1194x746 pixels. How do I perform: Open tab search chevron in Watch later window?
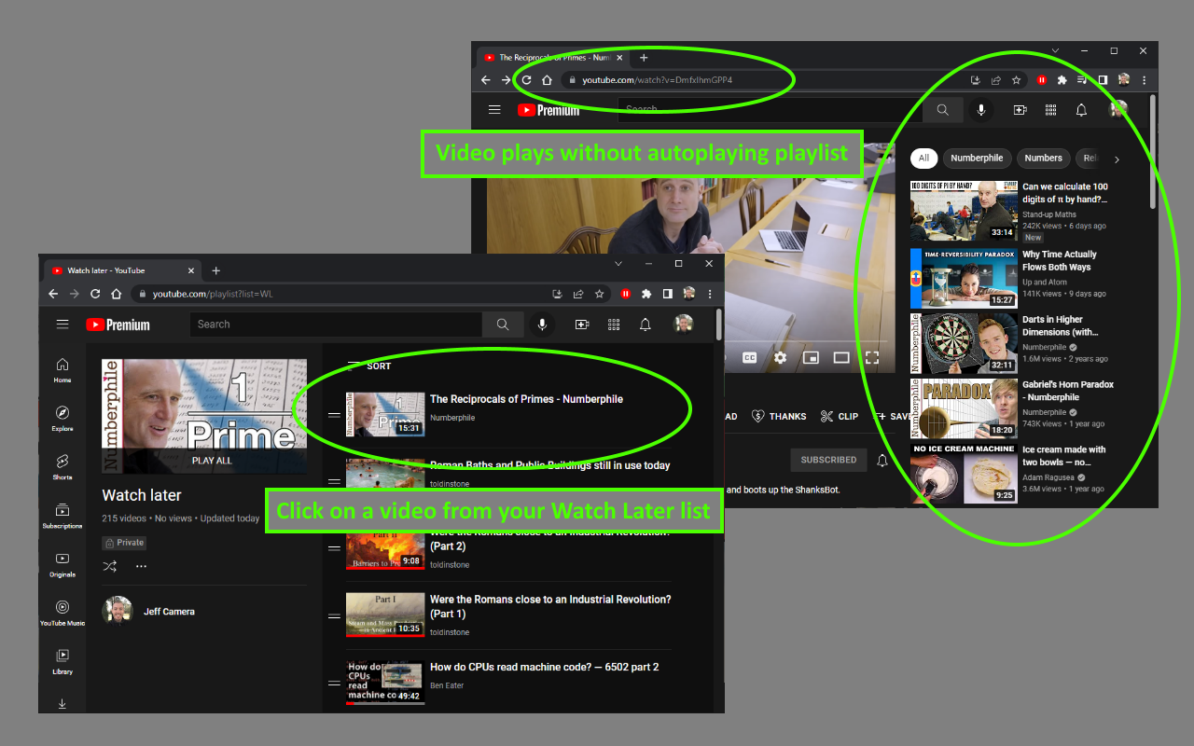[618, 264]
